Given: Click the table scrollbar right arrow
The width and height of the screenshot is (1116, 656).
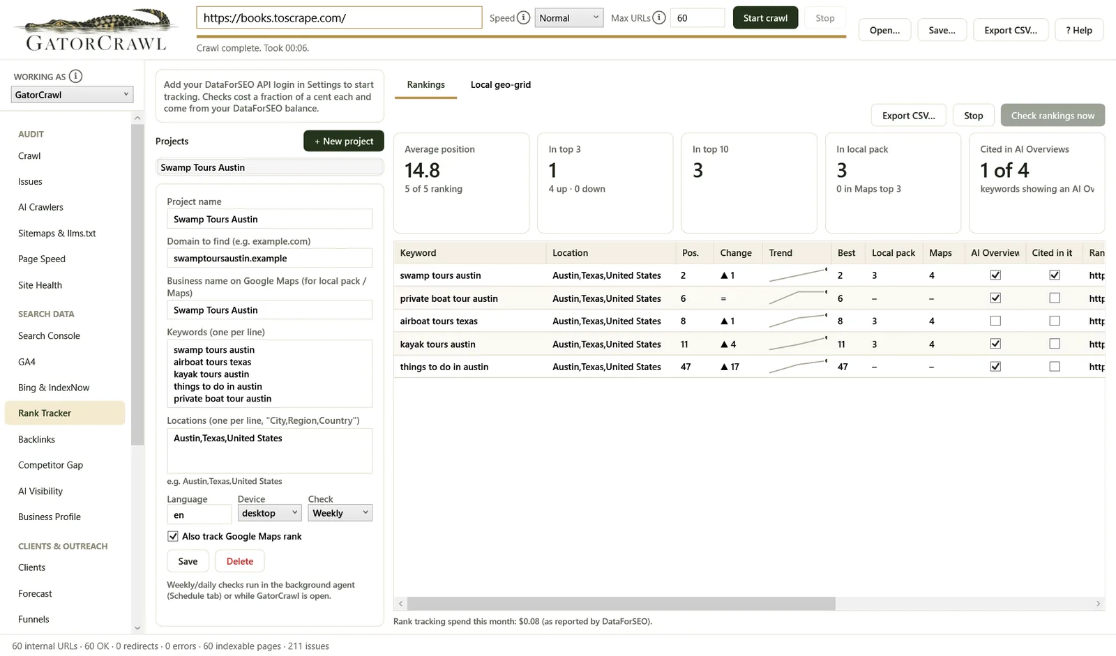Looking at the screenshot, I should [1099, 604].
